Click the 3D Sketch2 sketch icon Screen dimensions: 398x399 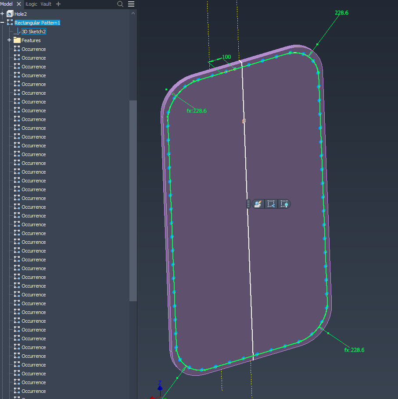17,31
